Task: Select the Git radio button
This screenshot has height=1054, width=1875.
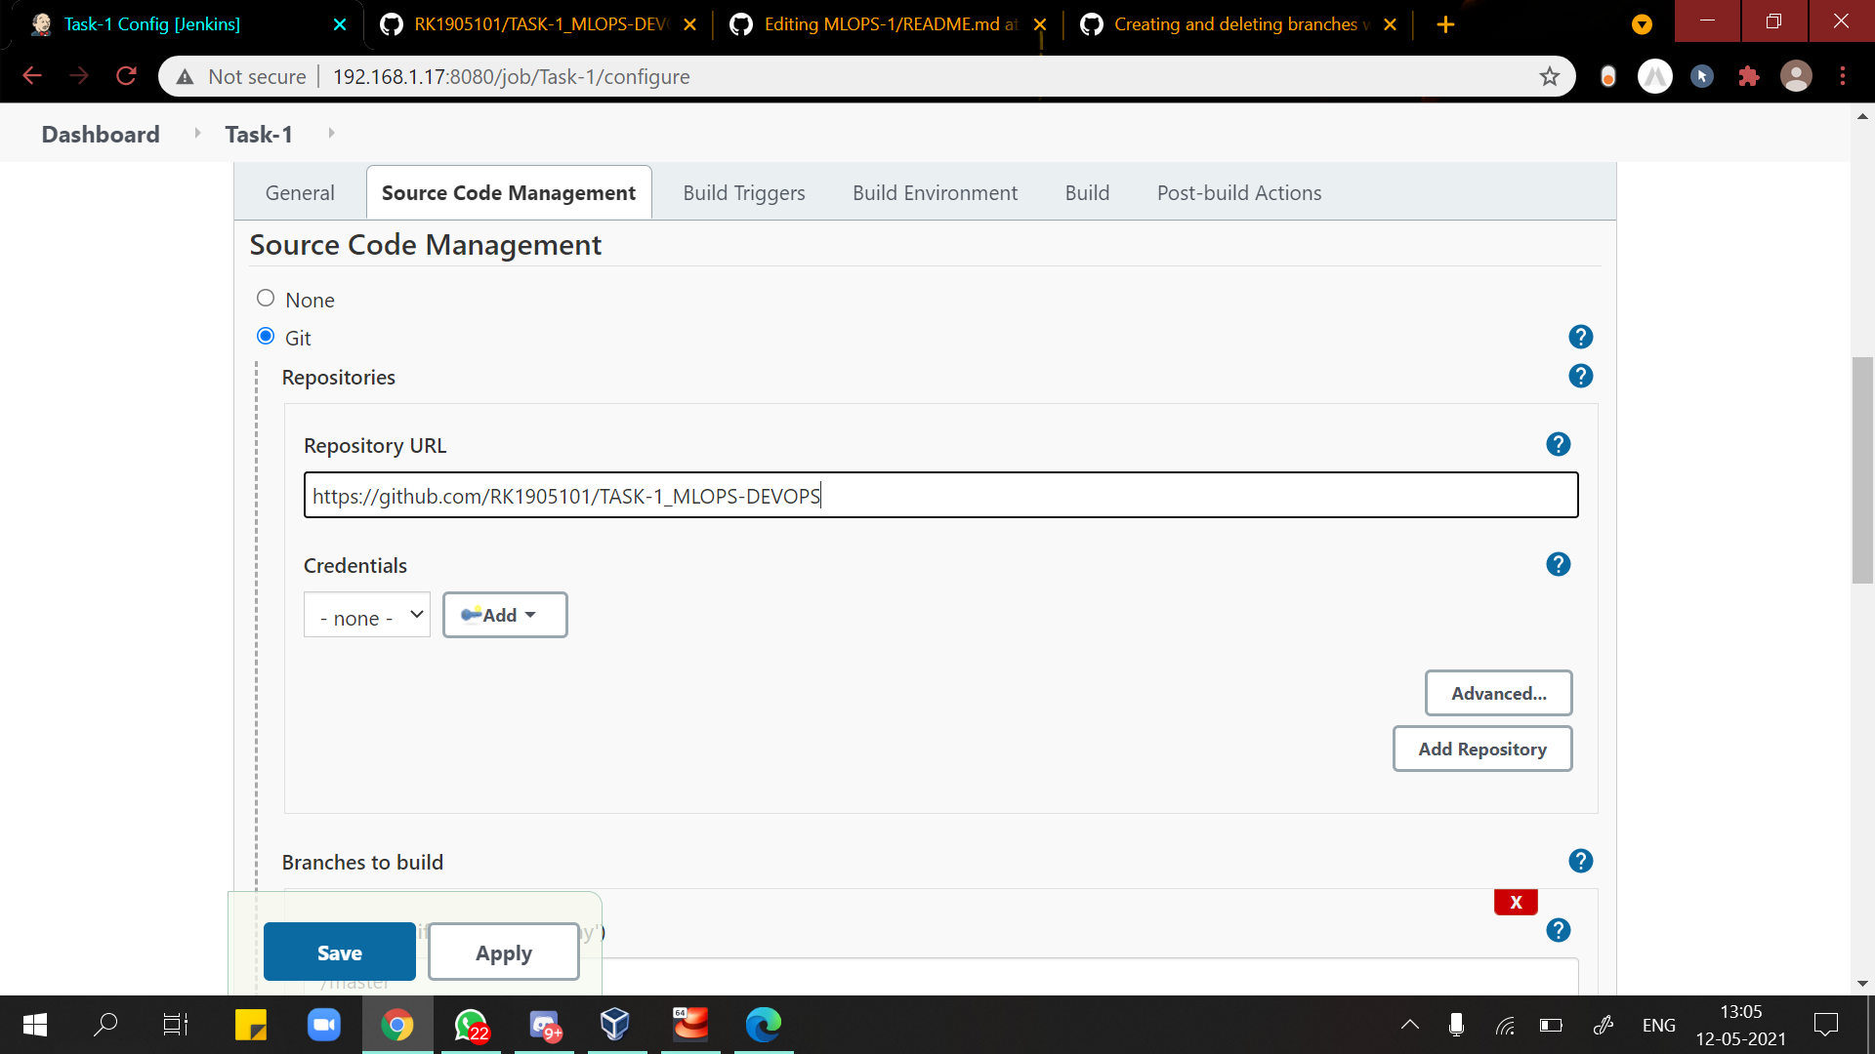Action: (265, 336)
